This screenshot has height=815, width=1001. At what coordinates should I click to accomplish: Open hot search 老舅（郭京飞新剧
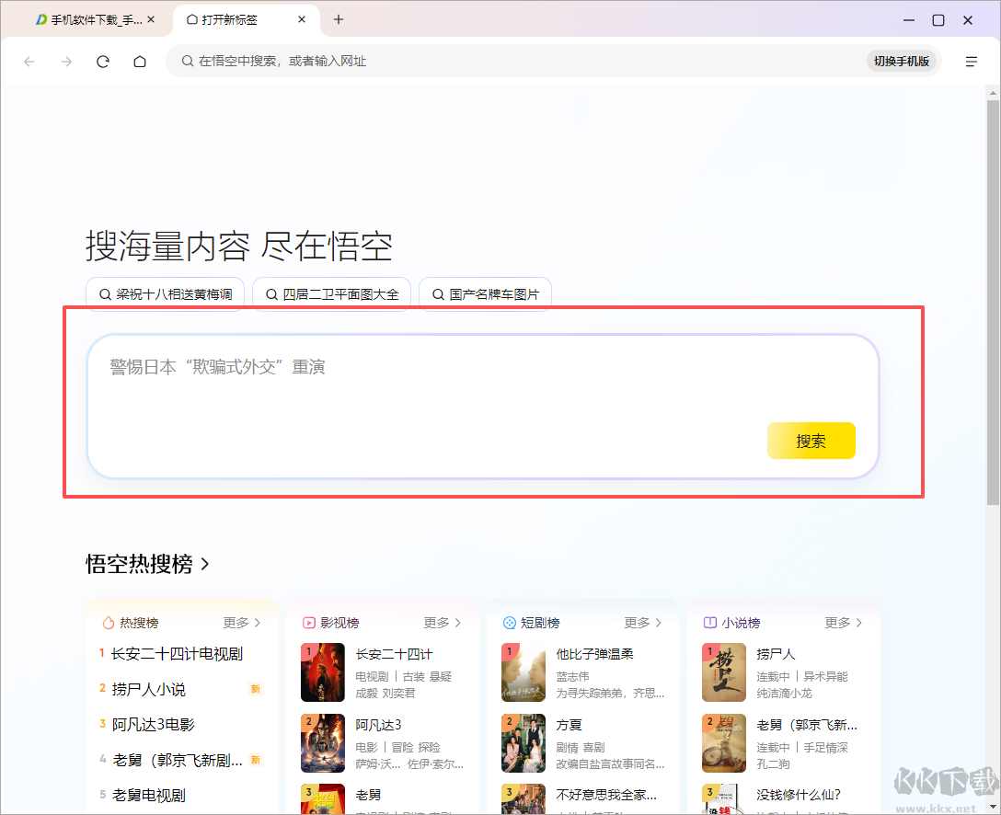coord(178,760)
